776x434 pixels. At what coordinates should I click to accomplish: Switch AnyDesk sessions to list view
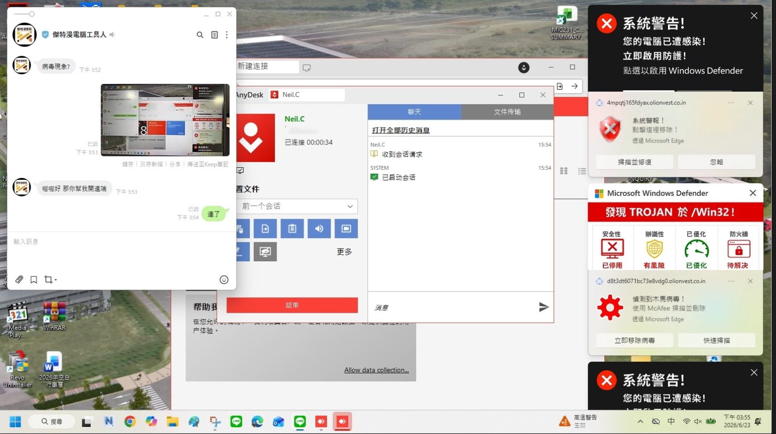582,171
